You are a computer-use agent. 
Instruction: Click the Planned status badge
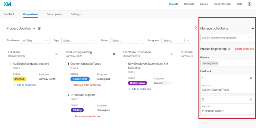point(20,79)
